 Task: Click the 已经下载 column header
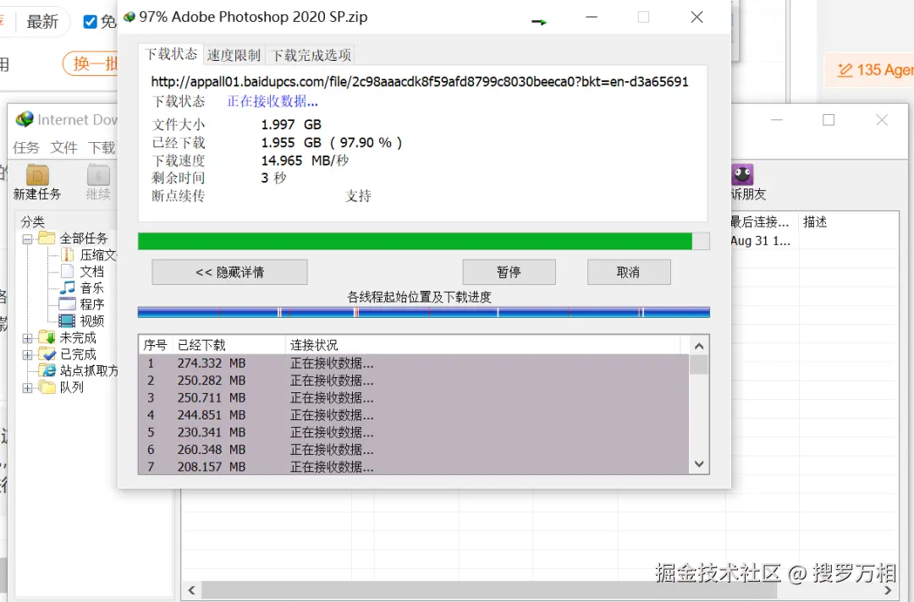[x=228, y=345]
